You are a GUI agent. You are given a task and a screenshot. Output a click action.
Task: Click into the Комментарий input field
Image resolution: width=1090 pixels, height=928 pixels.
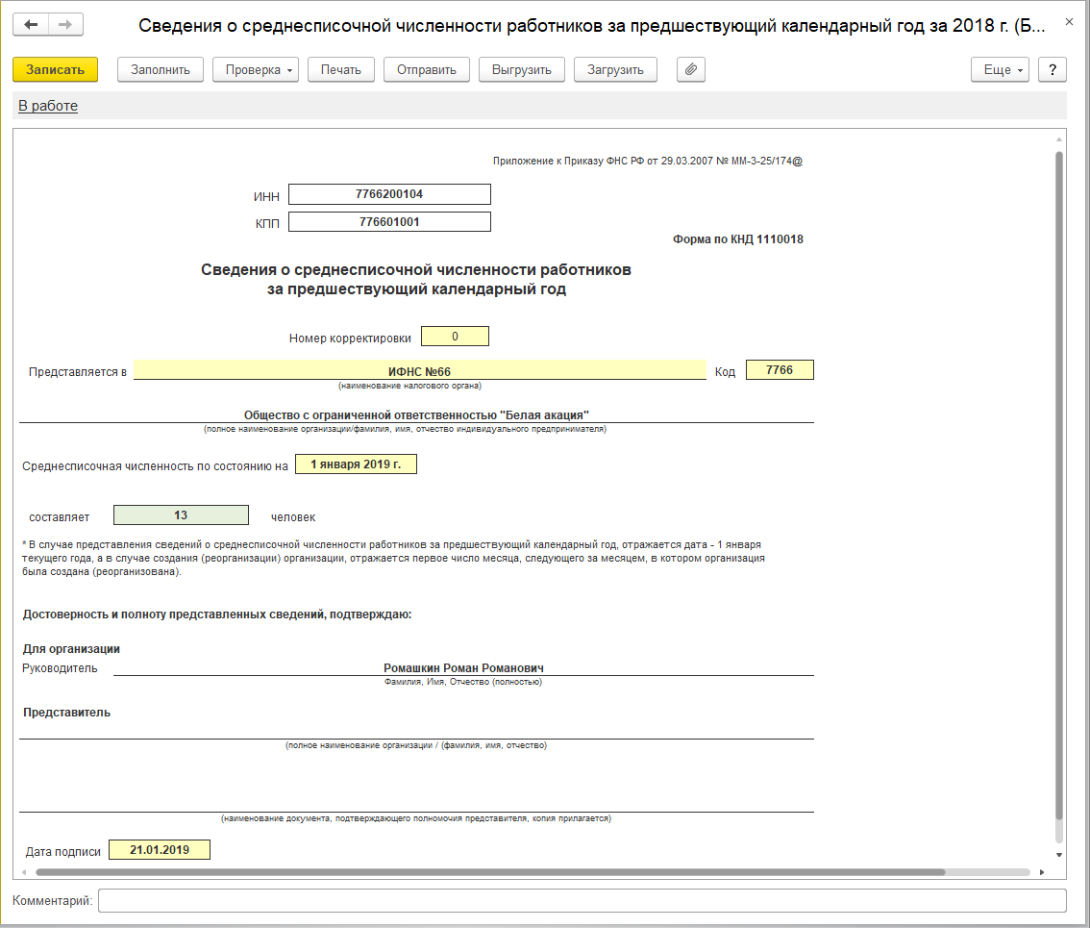pos(582,900)
